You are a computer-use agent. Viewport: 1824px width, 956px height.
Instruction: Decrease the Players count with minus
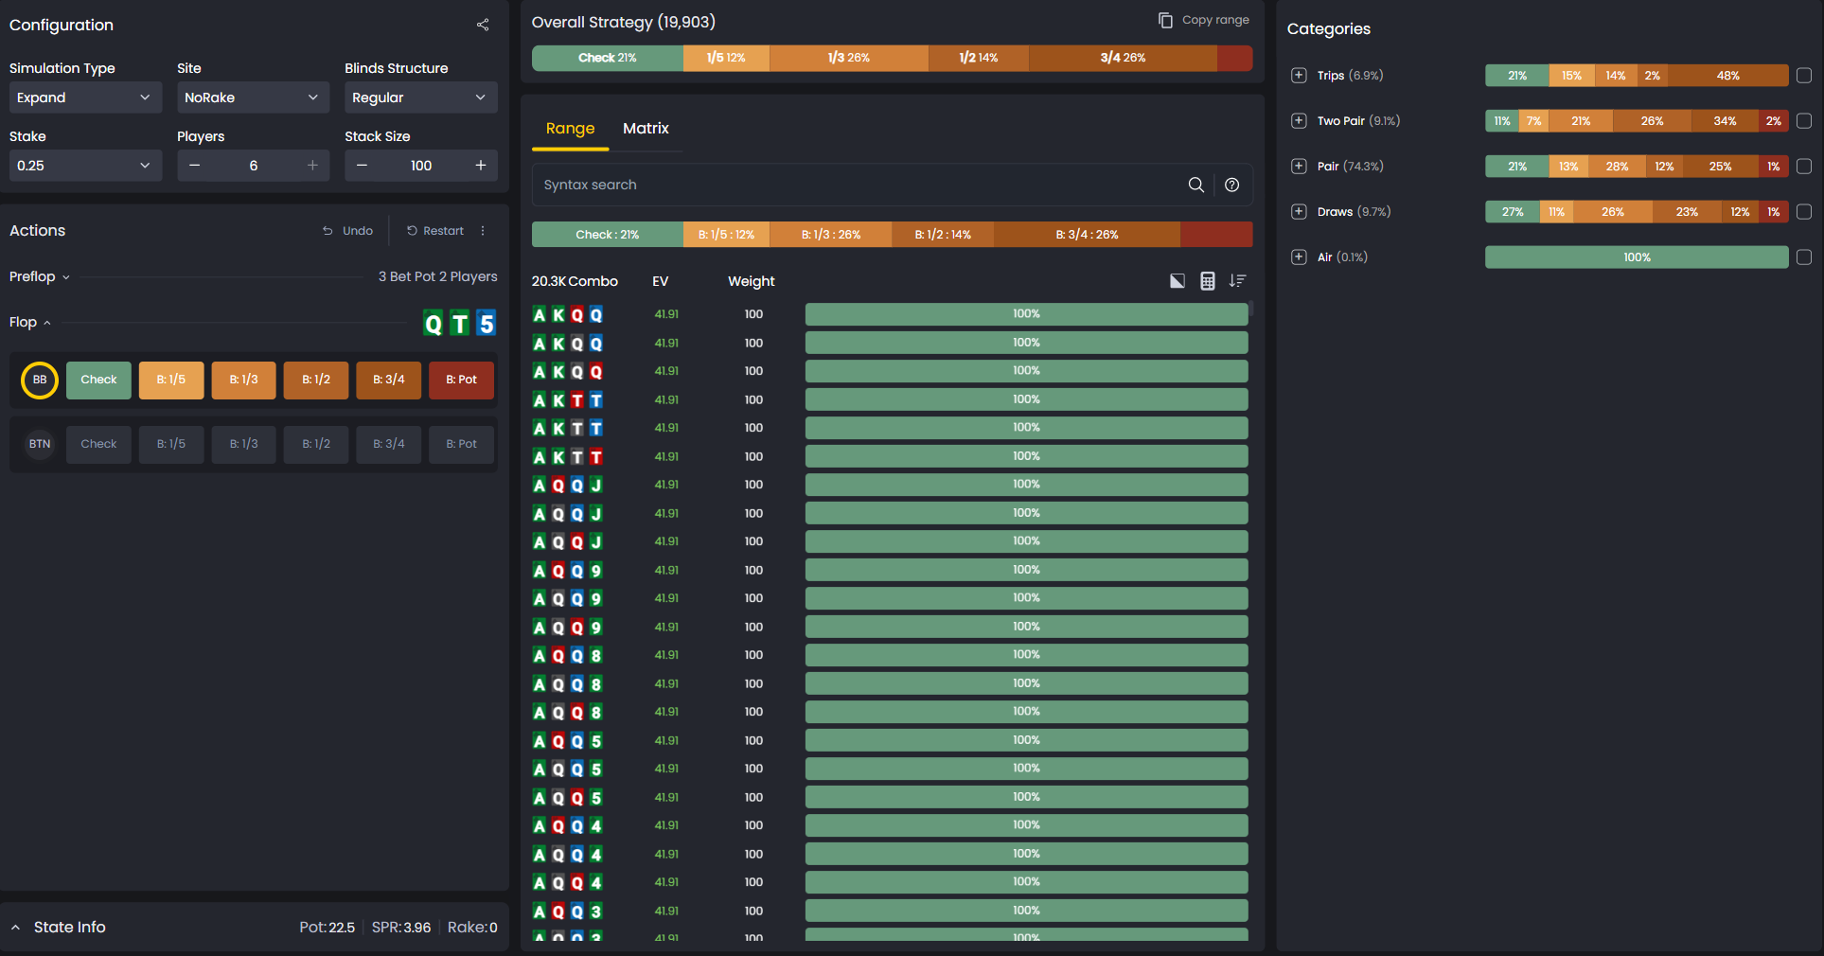click(x=194, y=166)
